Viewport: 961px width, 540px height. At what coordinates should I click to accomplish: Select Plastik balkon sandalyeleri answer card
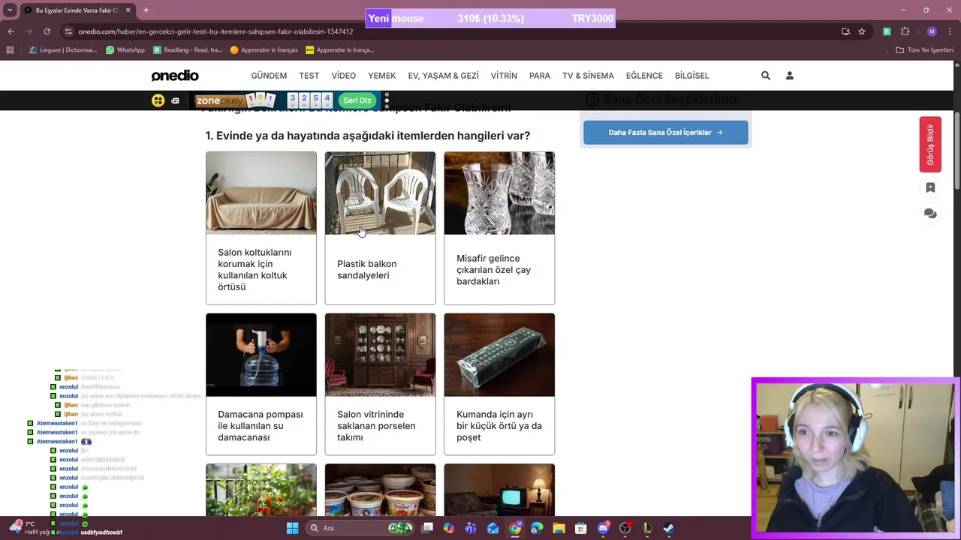click(380, 228)
